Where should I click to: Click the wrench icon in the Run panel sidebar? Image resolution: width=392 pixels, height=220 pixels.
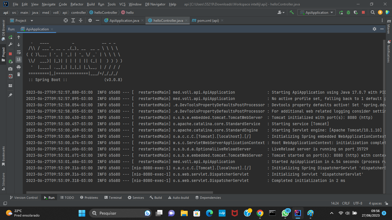tap(10, 44)
